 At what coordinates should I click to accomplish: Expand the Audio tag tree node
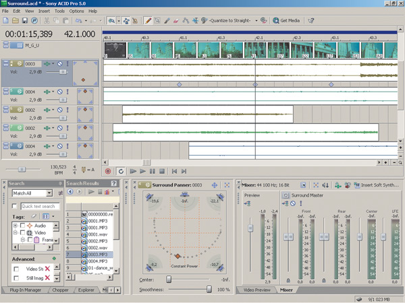click(16, 226)
